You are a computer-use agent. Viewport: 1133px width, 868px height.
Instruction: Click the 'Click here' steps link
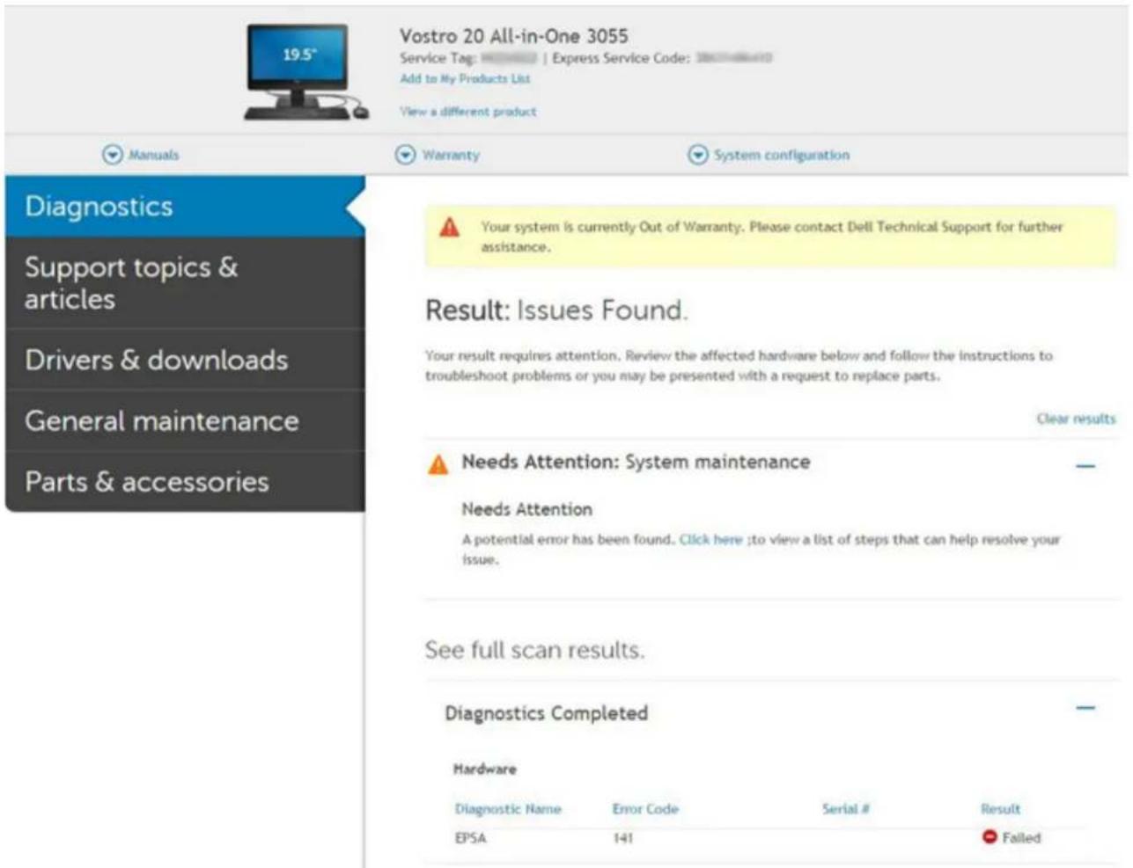coord(710,539)
